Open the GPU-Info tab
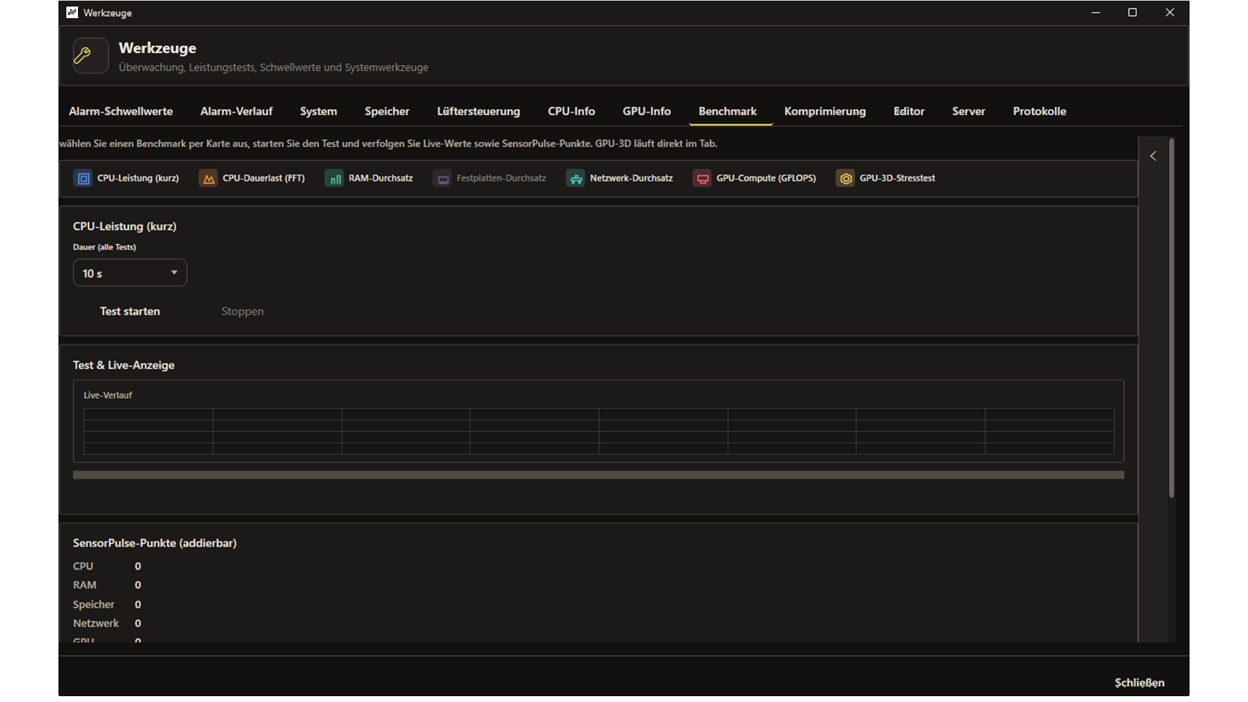The image size is (1248, 702). (x=647, y=111)
